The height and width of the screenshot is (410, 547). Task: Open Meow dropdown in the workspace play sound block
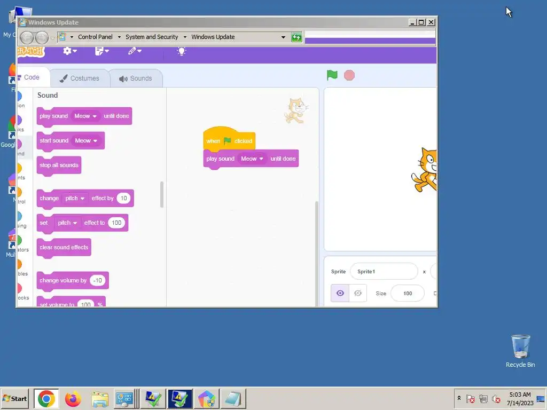point(252,159)
